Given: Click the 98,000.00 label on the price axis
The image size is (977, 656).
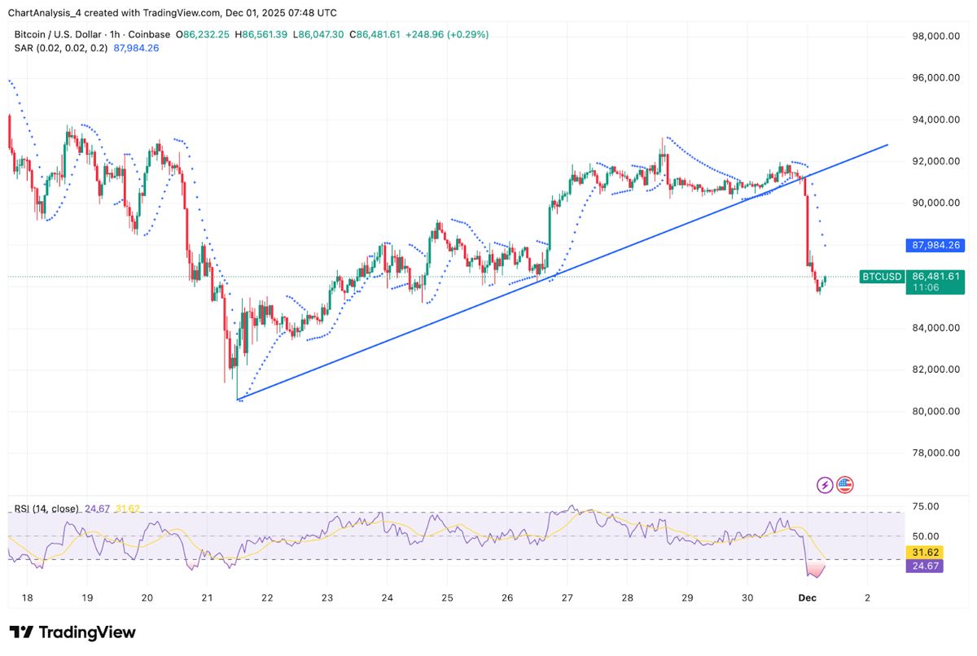Looking at the screenshot, I should [935, 36].
